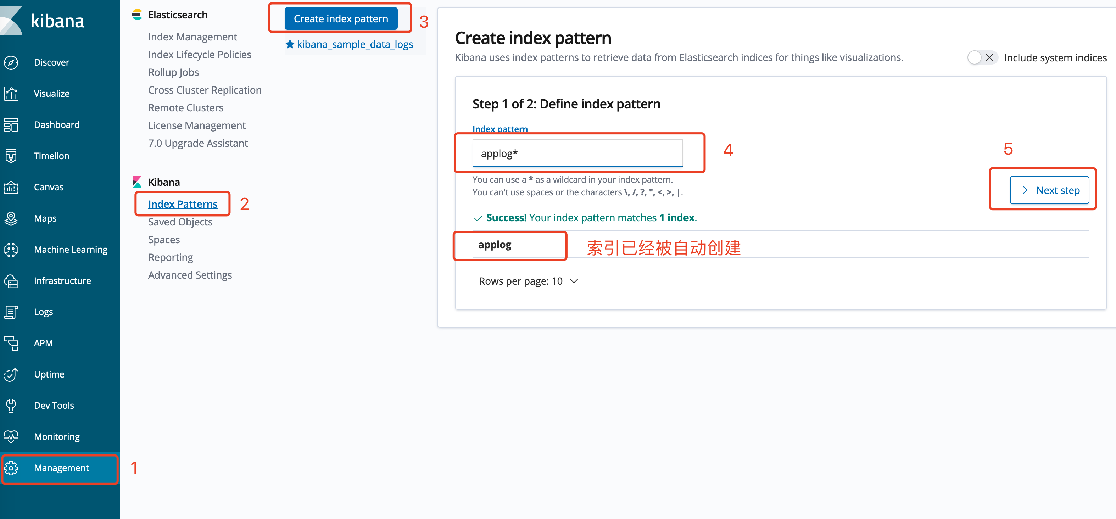Click the applog matching index row
This screenshot has width=1116, height=519.
(781, 245)
